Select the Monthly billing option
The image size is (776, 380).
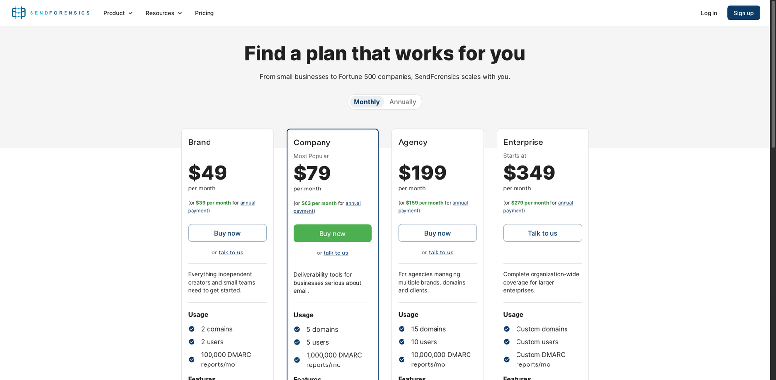pyautogui.click(x=367, y=102)
